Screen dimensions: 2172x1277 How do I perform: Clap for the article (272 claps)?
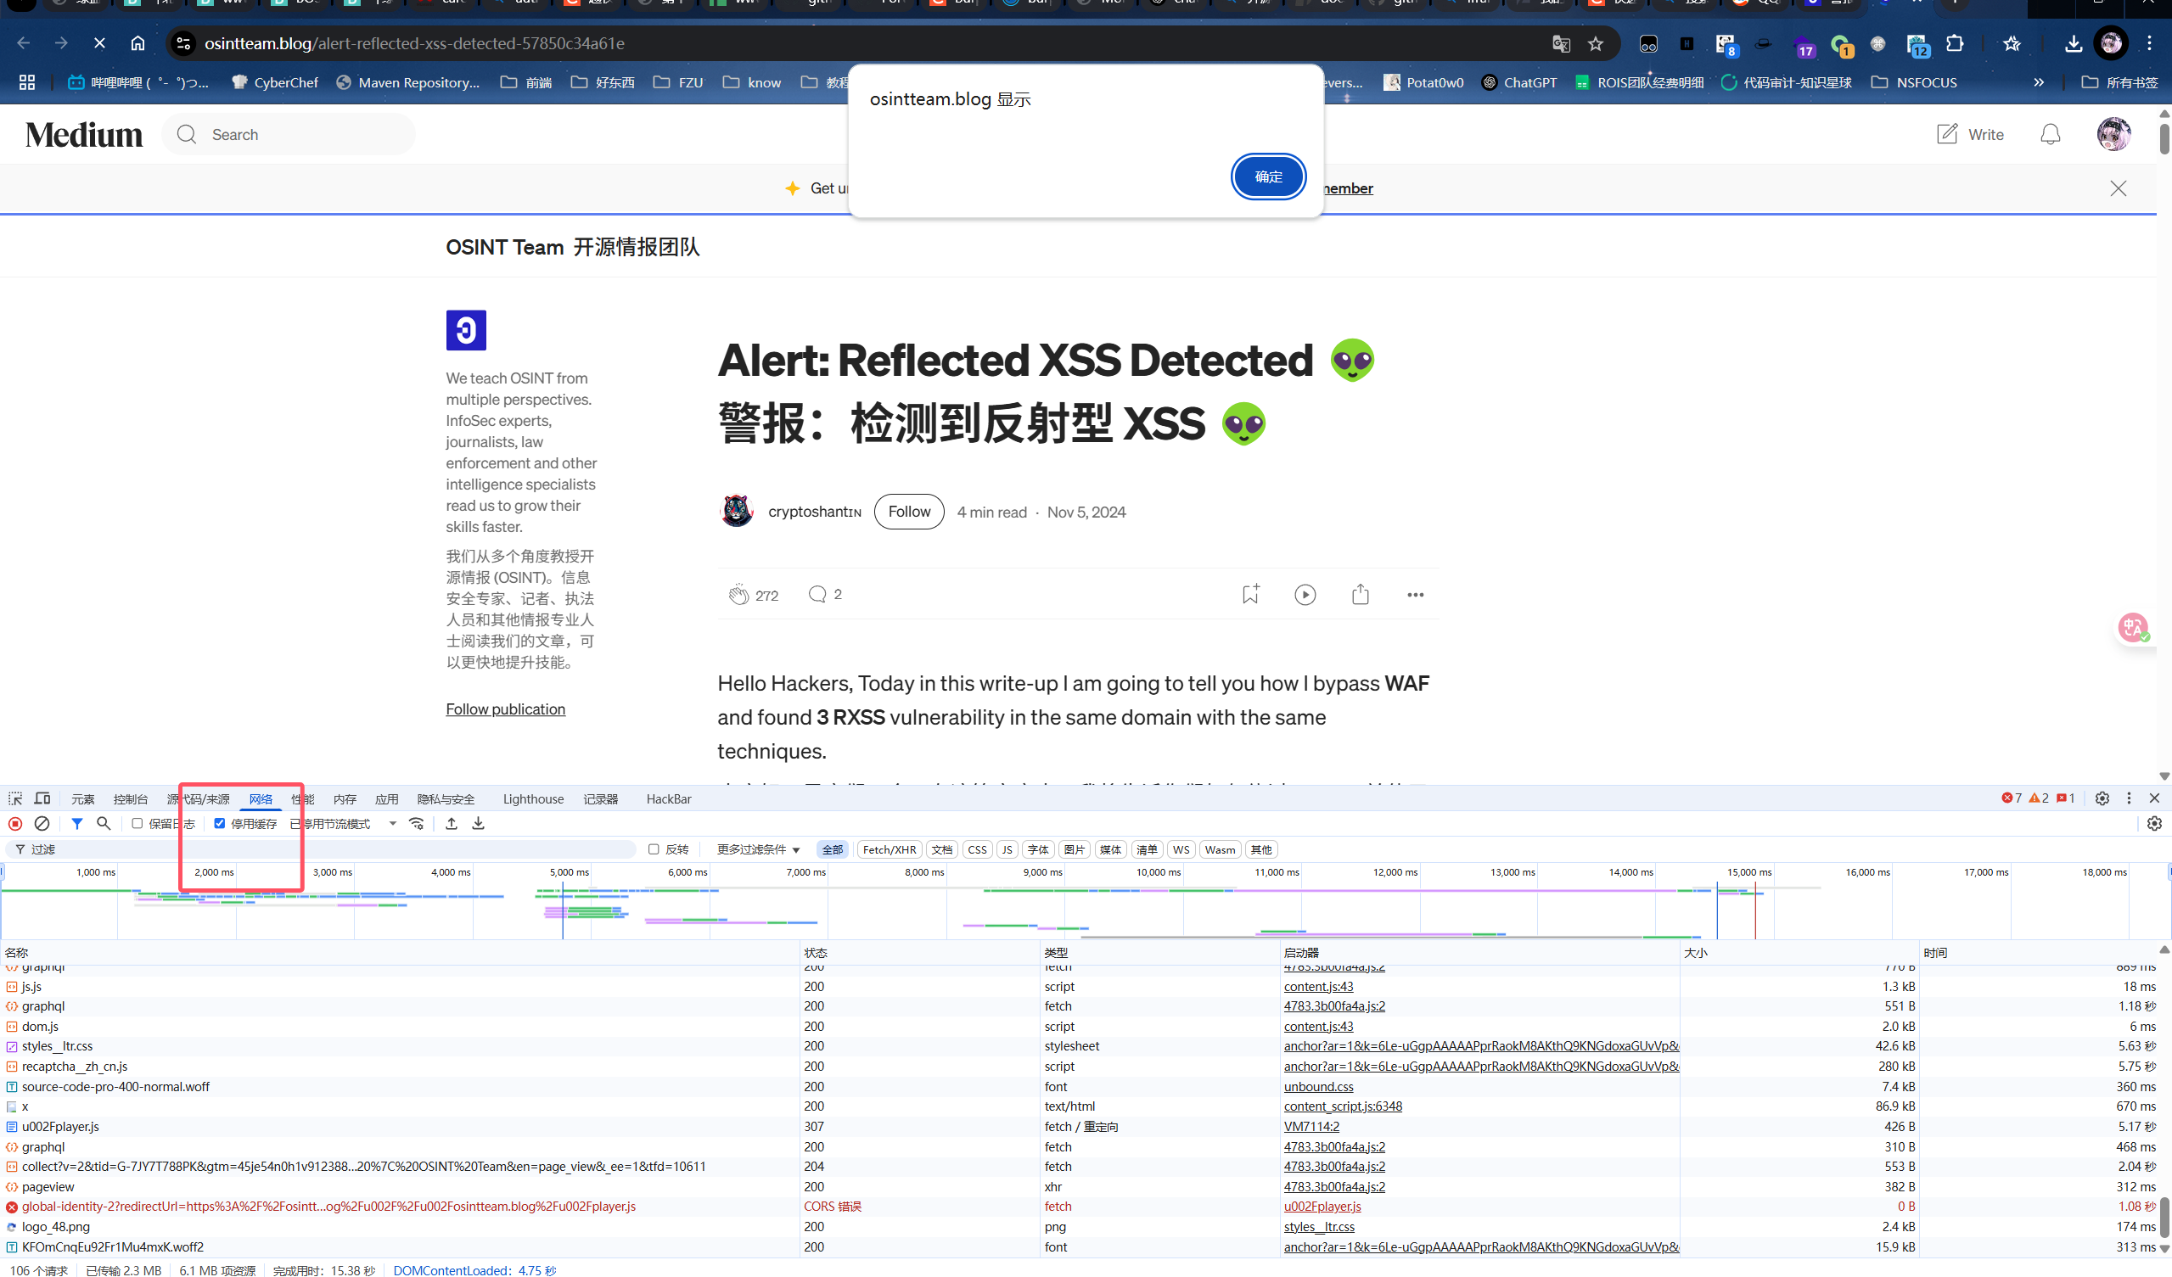coord(738,595)
